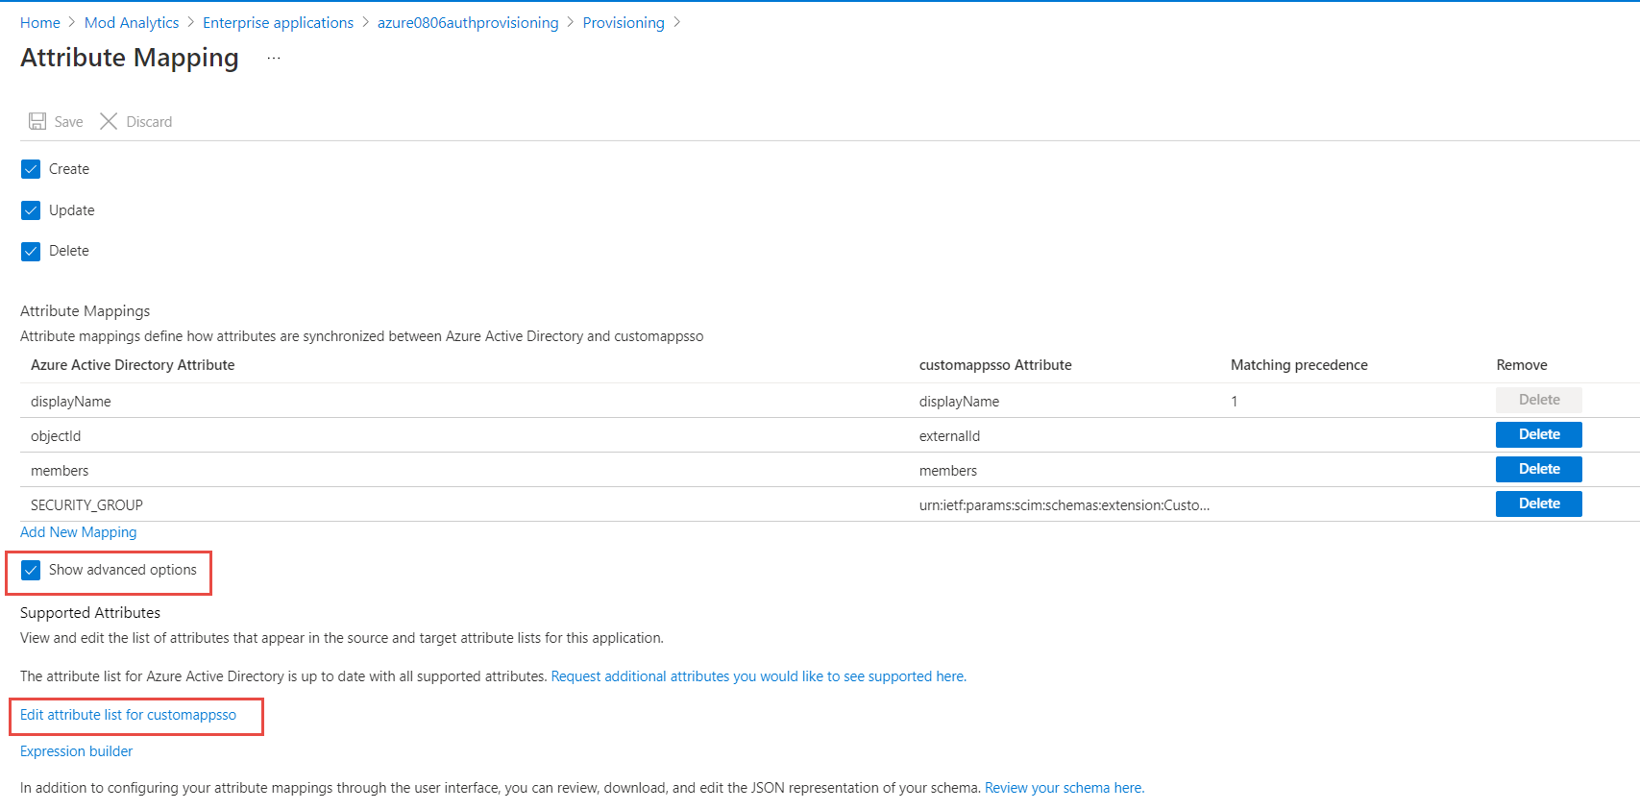Click Discard label in toolbar
The image size is (1640, 810).
[x=149, y=122]
